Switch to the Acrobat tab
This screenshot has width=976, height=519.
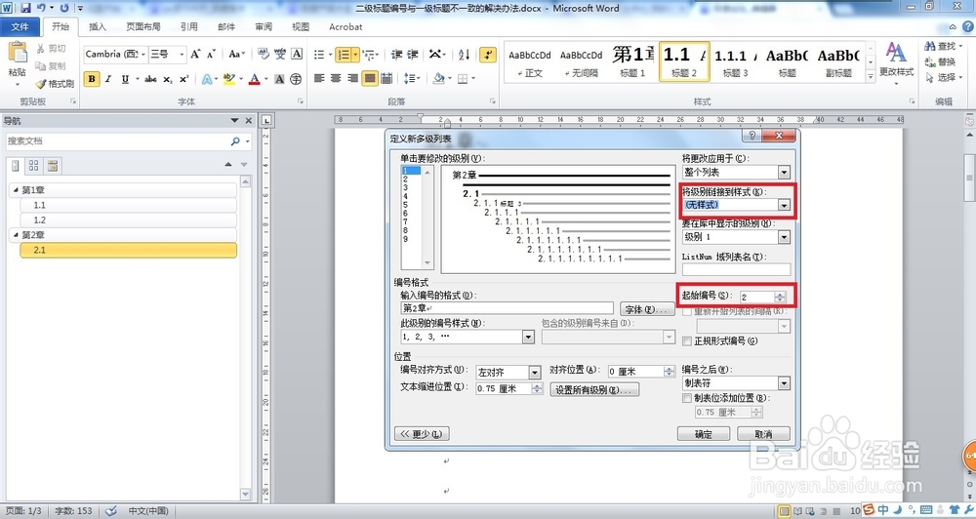346,26
